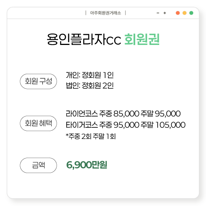Click the green circle window dot
The width and height of the screenshot is (206, 206).
tap(191, 13)
